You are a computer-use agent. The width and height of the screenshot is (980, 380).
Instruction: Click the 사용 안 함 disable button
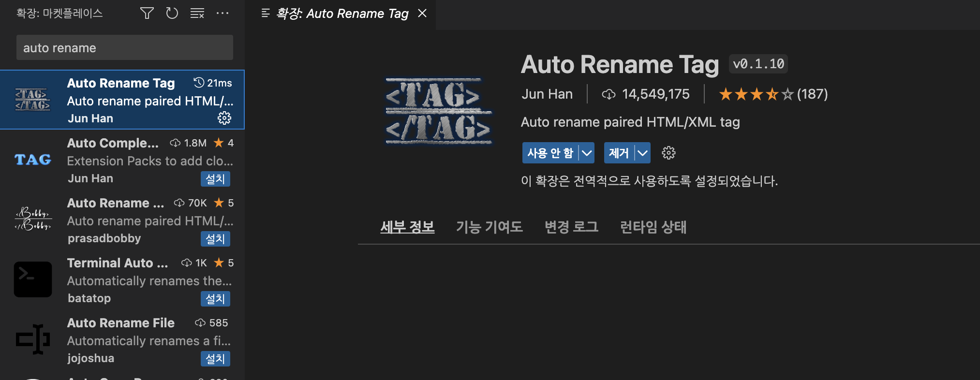550,153
